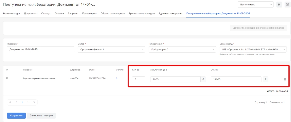The width and height of the screenshot is (291, 122).
Task: Go to the next page arrow
Action: coord(28,102)
